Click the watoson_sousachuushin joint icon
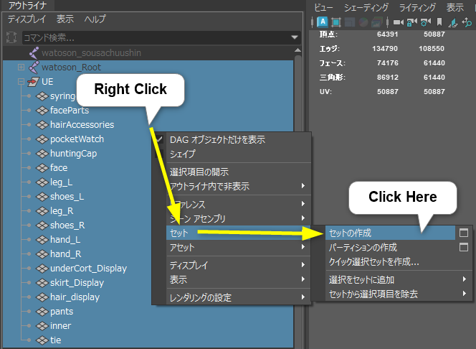This screenshot has height=349, width=476. 34,53
